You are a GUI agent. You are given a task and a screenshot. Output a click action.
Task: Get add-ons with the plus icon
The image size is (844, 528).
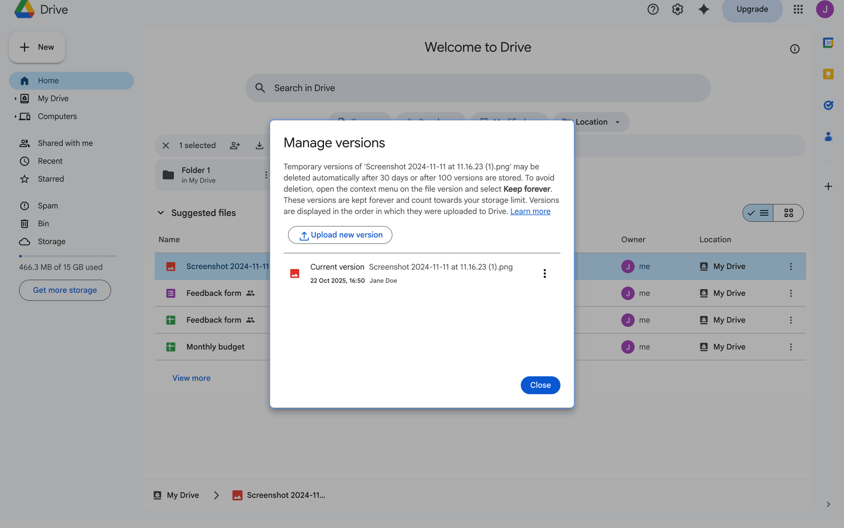(x=828, y=187)
